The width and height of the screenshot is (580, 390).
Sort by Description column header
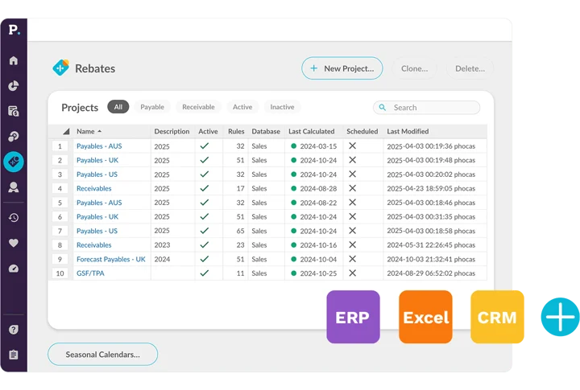pos(172,132)
